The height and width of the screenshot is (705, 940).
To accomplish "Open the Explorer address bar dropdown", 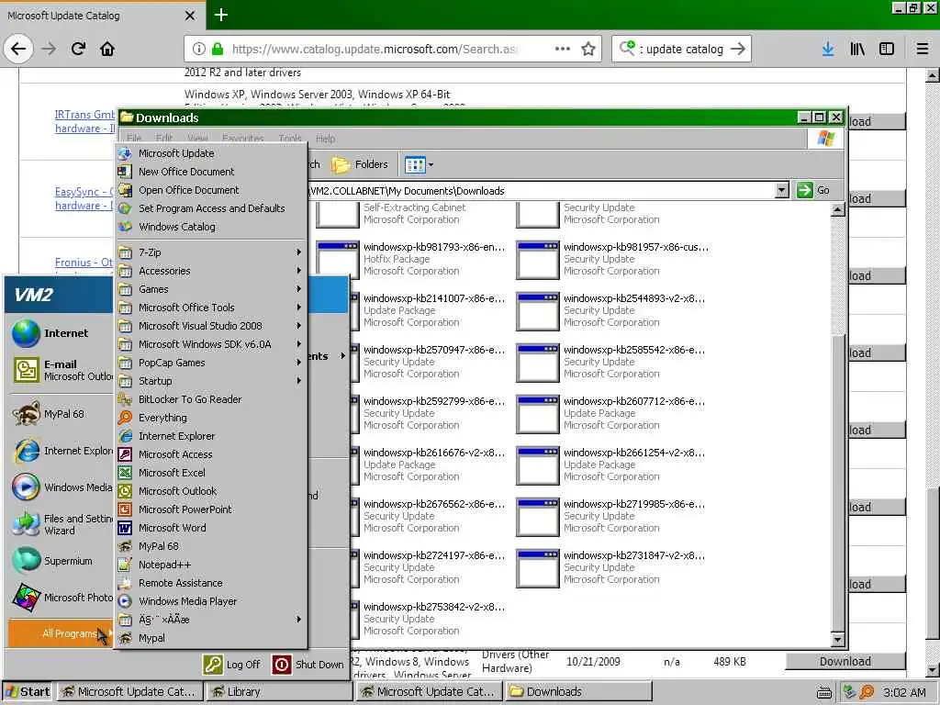I will (x=782, y=191).
